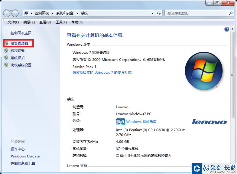Click the computer icon in address bar
This screenshot has height=174, width=237.
coord(26,13)
